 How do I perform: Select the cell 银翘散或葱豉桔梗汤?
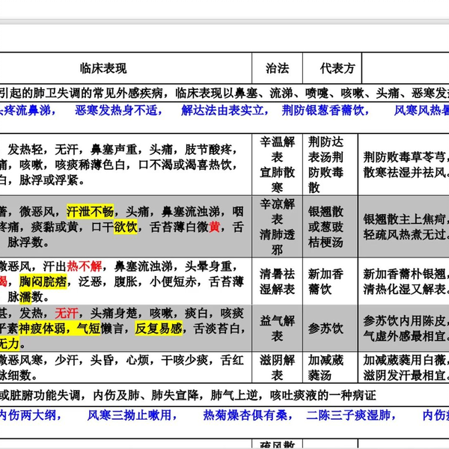tap(330, 227)
